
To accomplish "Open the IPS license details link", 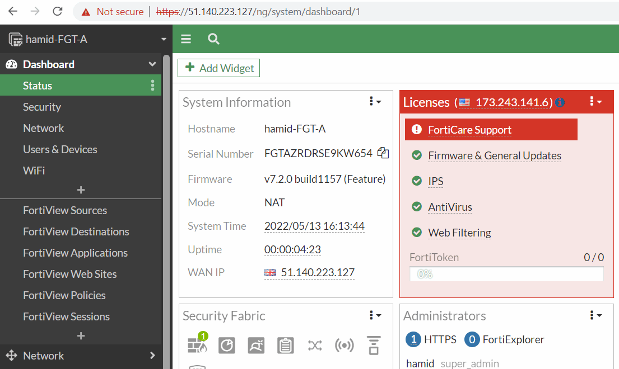I will click(x=435, y=181).
